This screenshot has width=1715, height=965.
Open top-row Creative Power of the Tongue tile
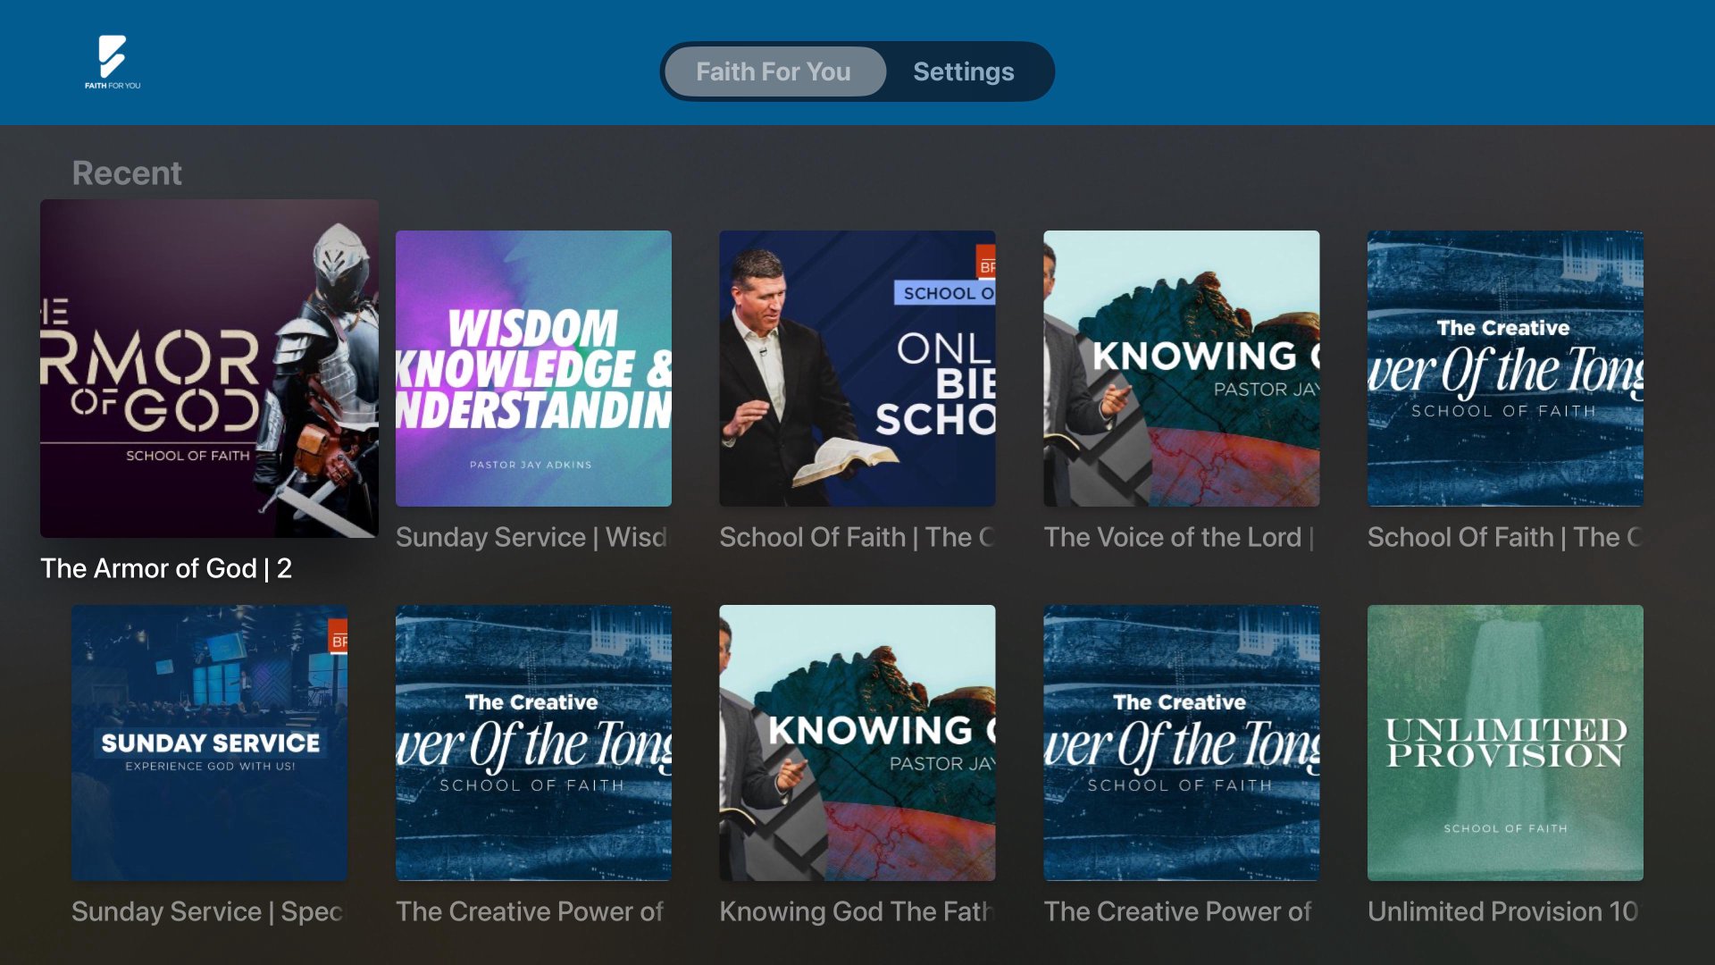[1505, 368]
